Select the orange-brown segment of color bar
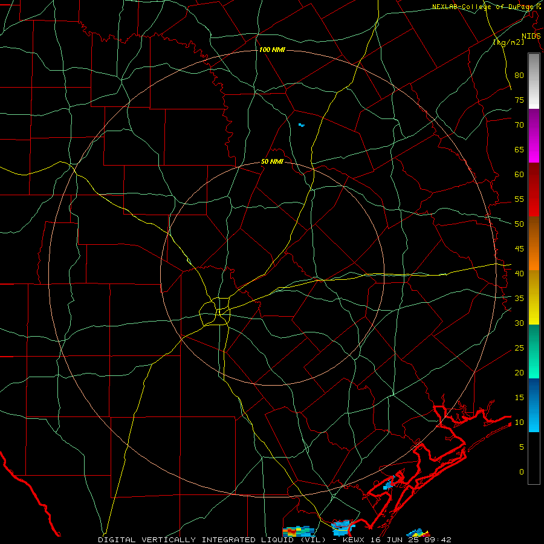 tap(534, 244)
